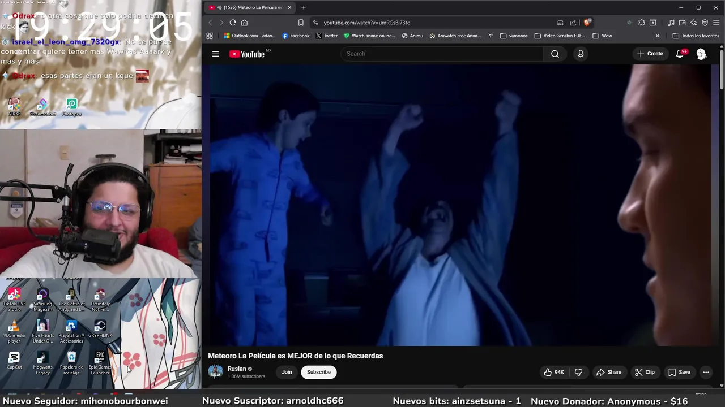This screenshot has width=725, height=407.
Task: Open the Wow bookmarks folder
Action: pyautogui.click(x=602, y=36)
